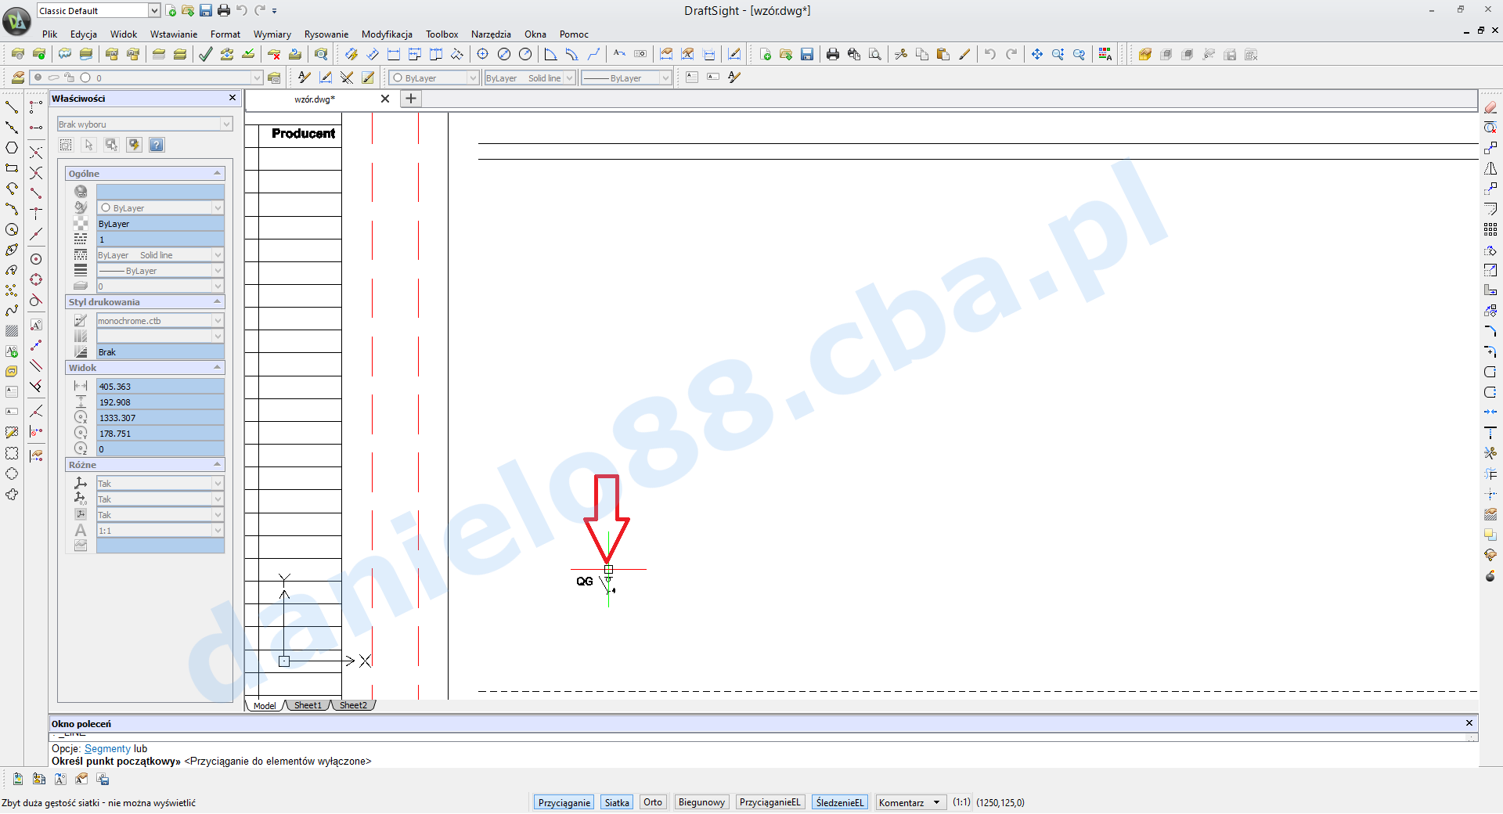Collapse the Styl drukowania section
Screen dimensions: 1503x814
coord(218,301)
